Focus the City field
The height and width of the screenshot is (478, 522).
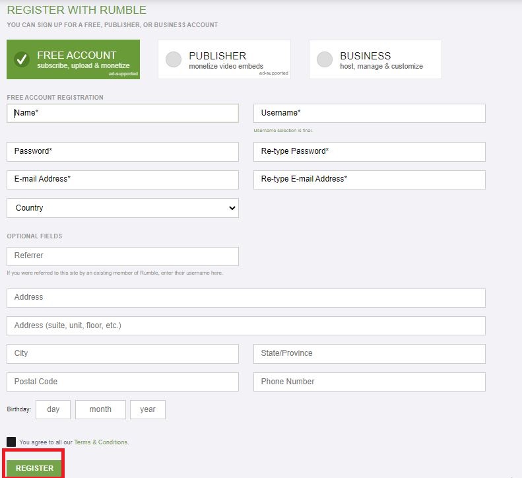pyautogui.click(x=123, y=354)
